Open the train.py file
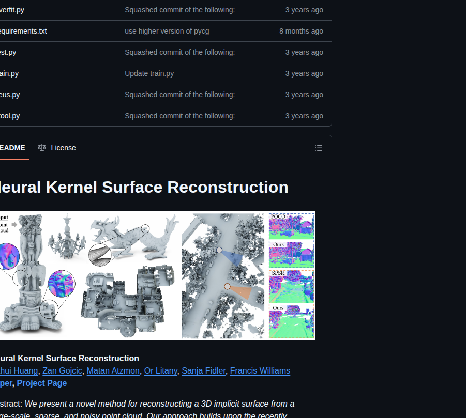 point(9,73)
